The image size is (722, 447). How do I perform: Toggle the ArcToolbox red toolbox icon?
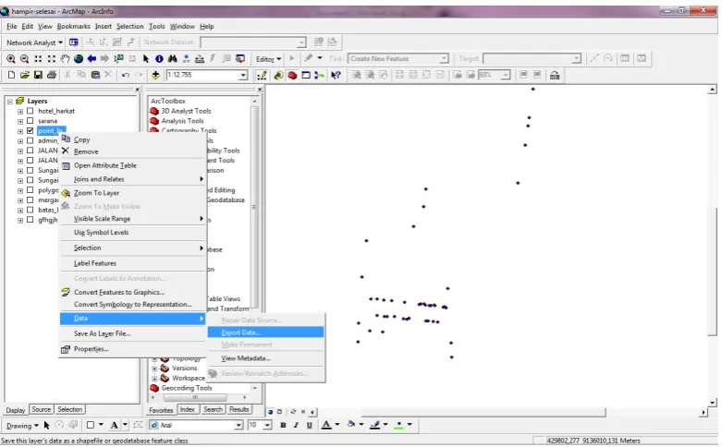tap(292, 76)
